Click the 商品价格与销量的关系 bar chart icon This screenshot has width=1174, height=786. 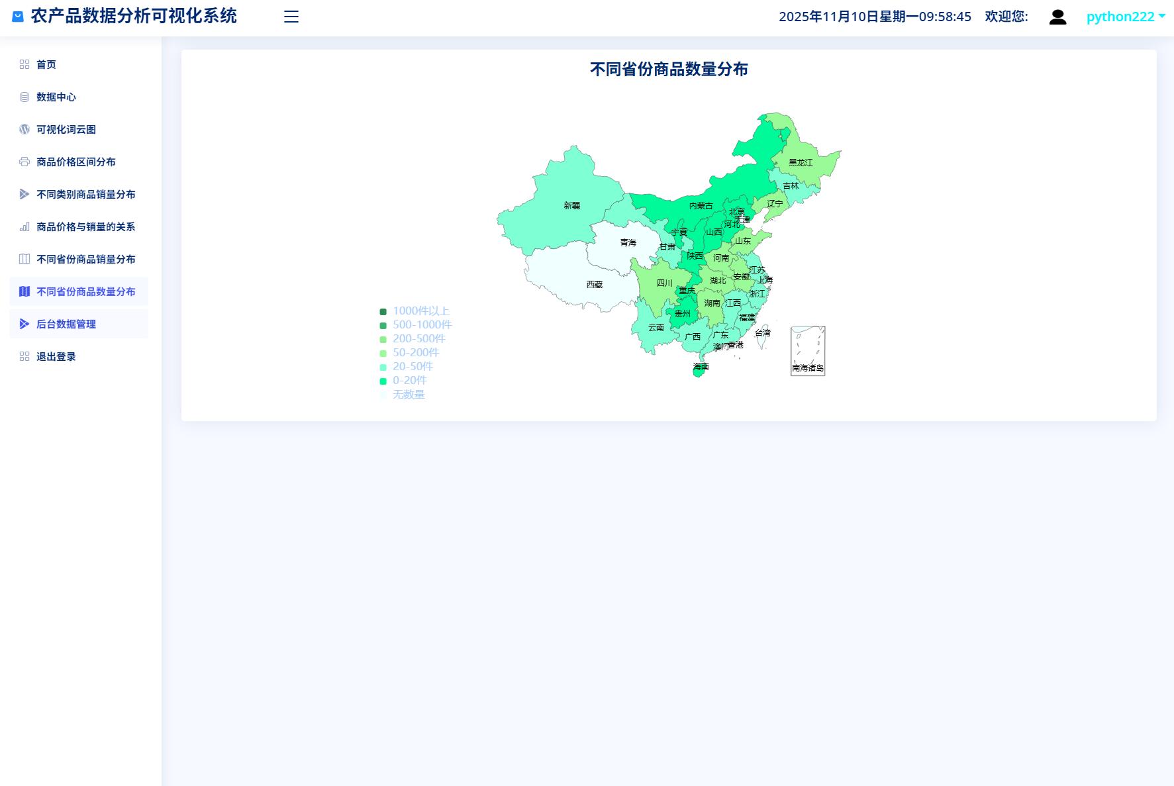click(24, 226)
